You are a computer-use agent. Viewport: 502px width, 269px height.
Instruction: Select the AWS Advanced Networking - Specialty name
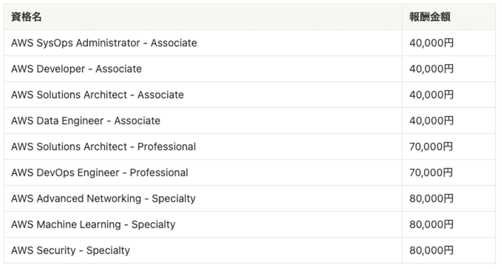pyautogui.click(x=103, y=199)
